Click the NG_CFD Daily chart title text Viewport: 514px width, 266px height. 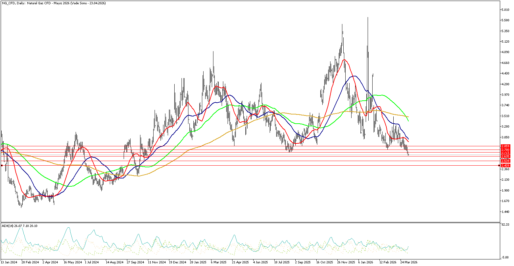pyautogui.click(x=54, y=3)
